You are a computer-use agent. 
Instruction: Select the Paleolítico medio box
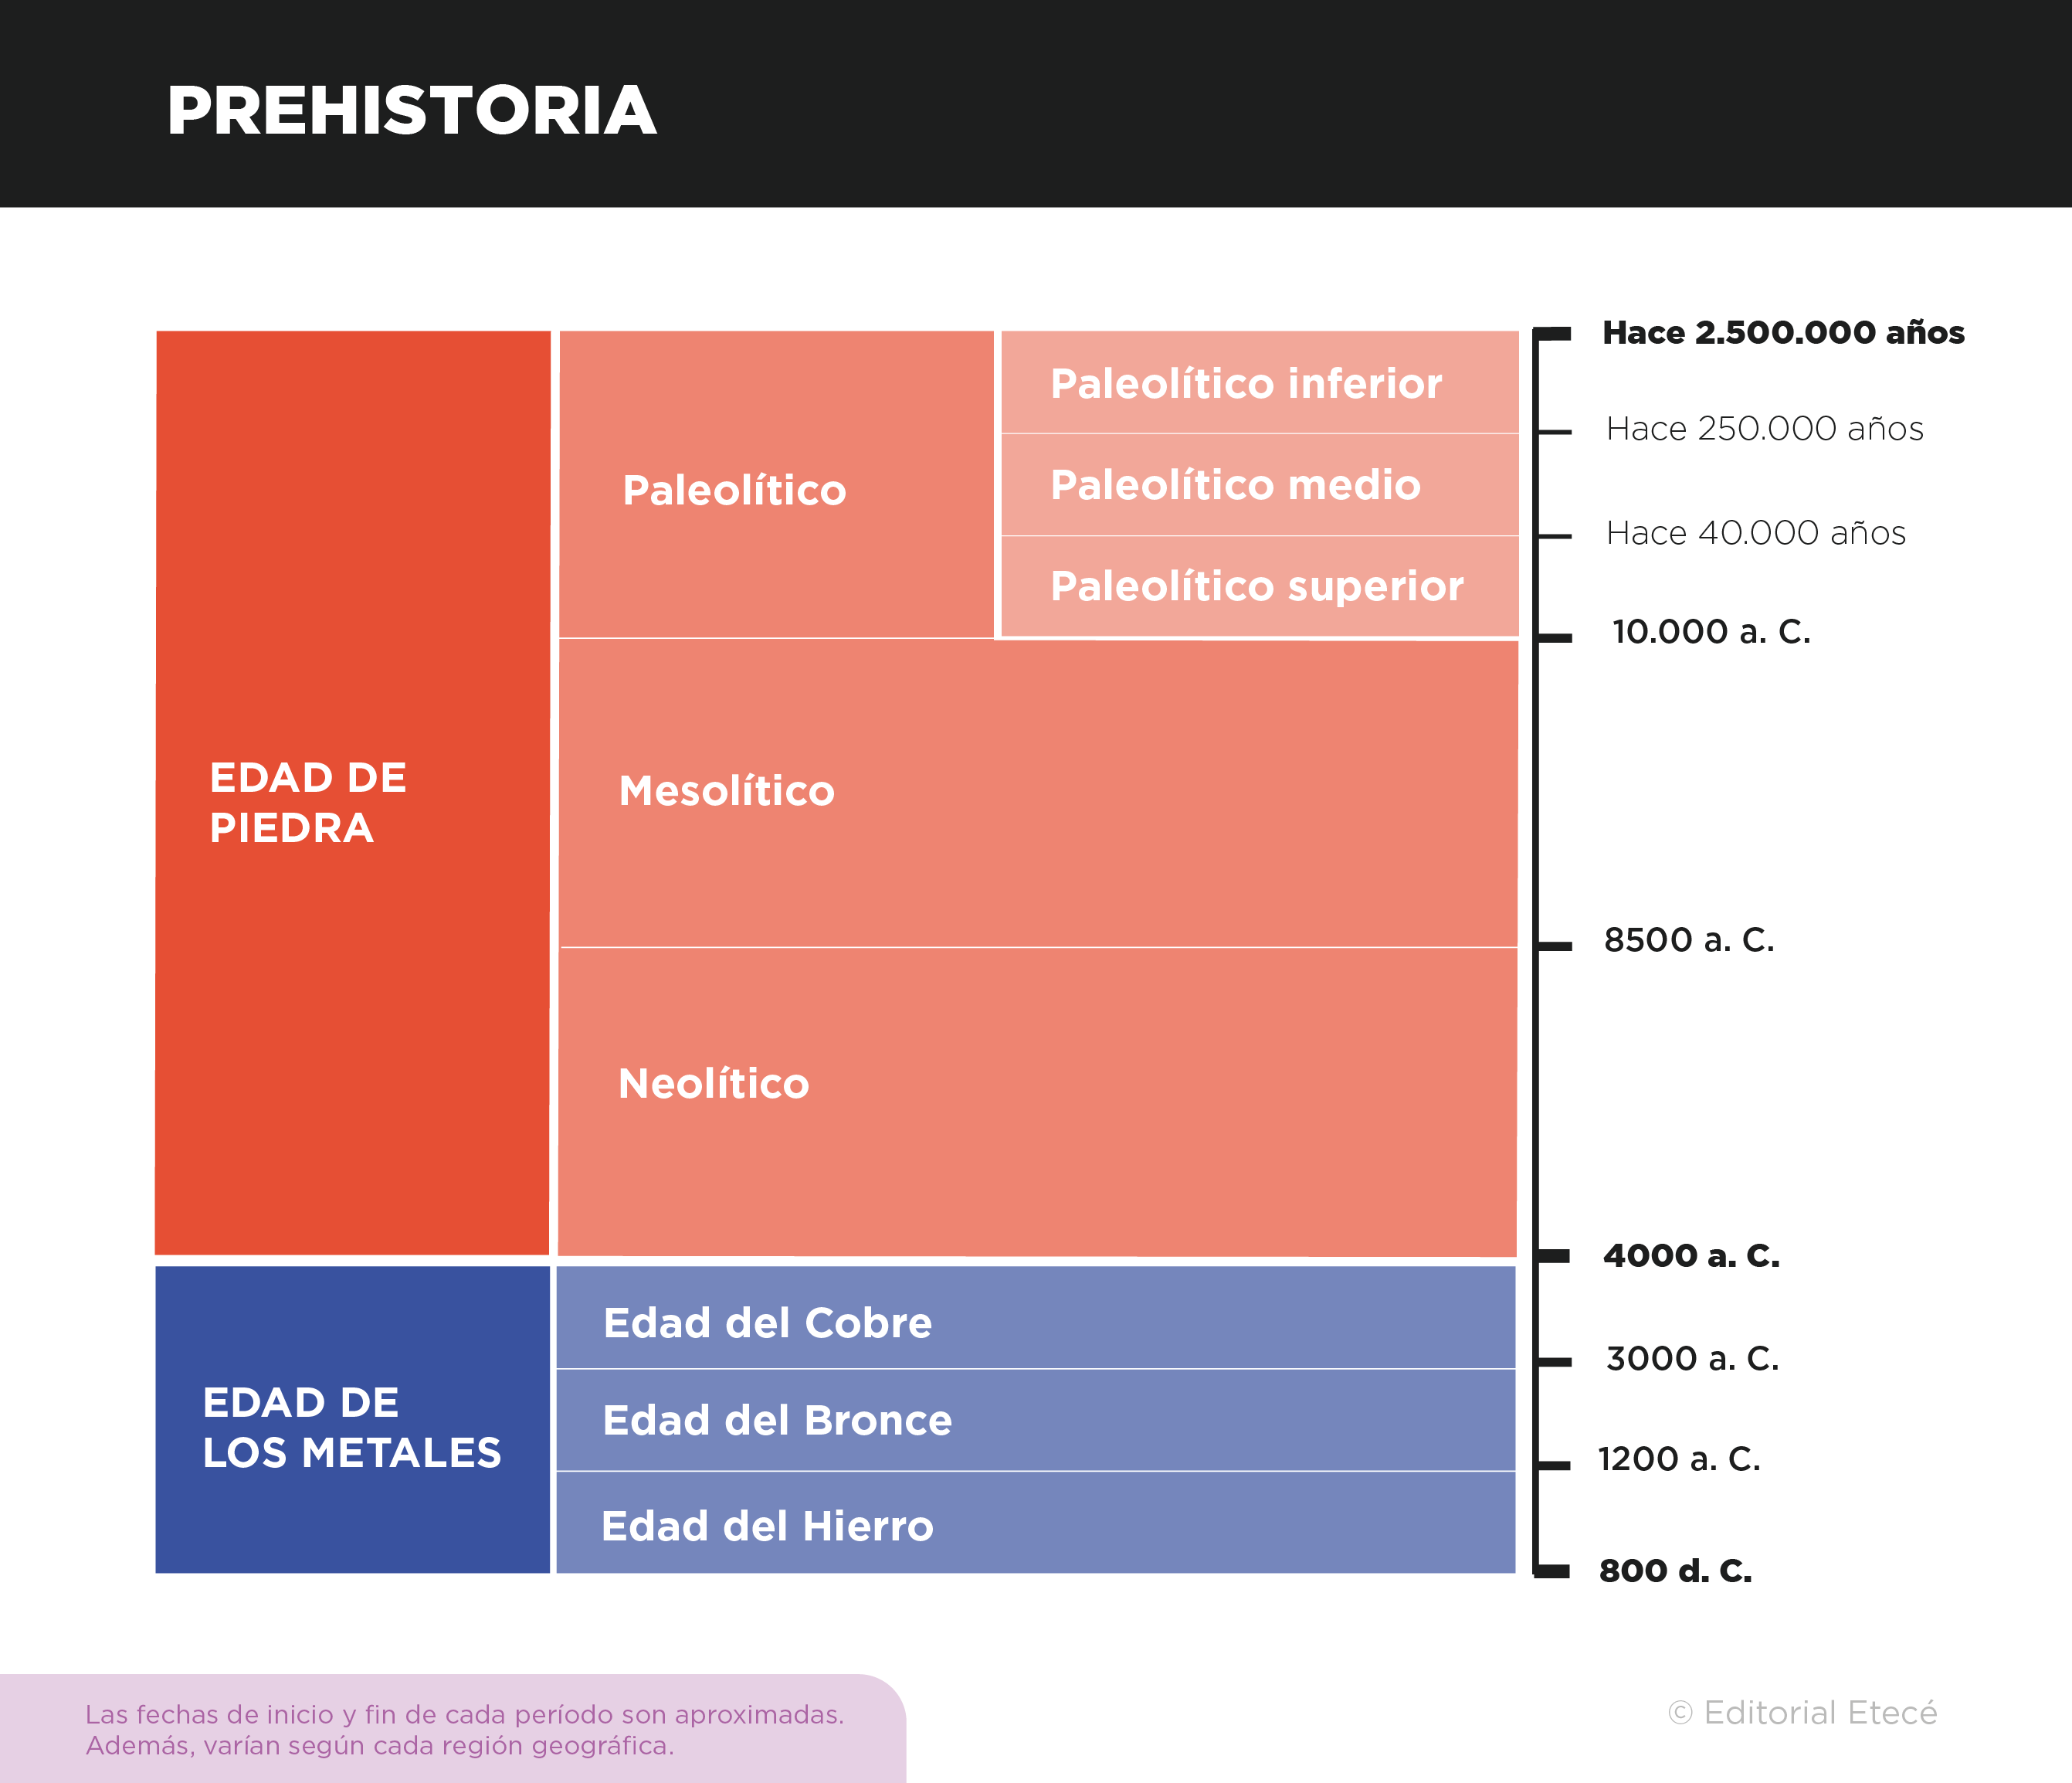[x=1258, y=485]
